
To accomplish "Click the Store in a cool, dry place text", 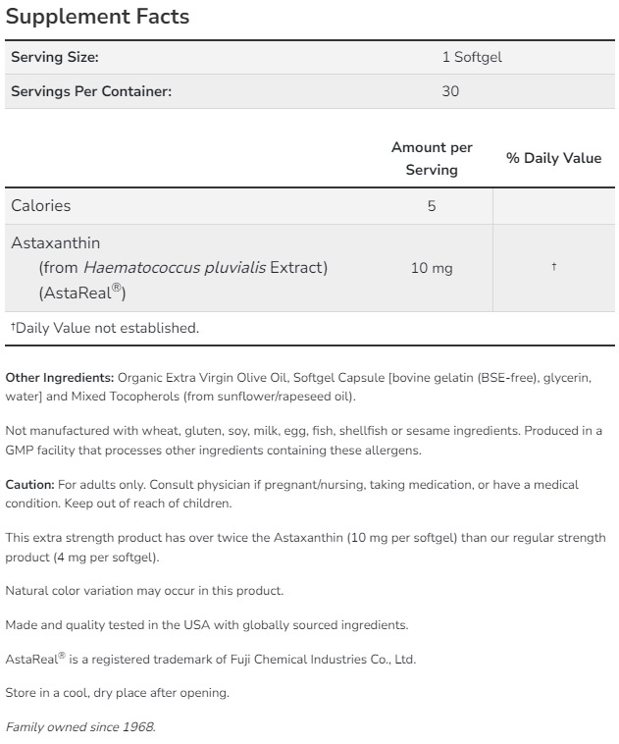I will coord(117,693).
